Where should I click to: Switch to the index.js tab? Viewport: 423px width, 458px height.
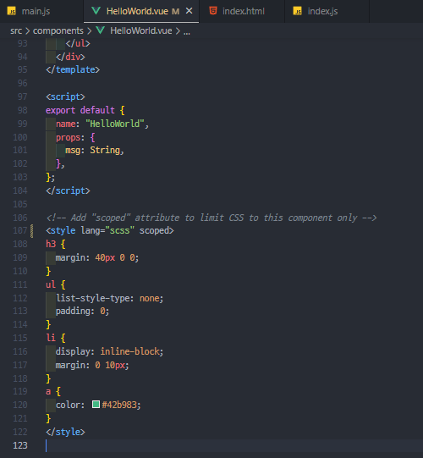click(327, 11)
